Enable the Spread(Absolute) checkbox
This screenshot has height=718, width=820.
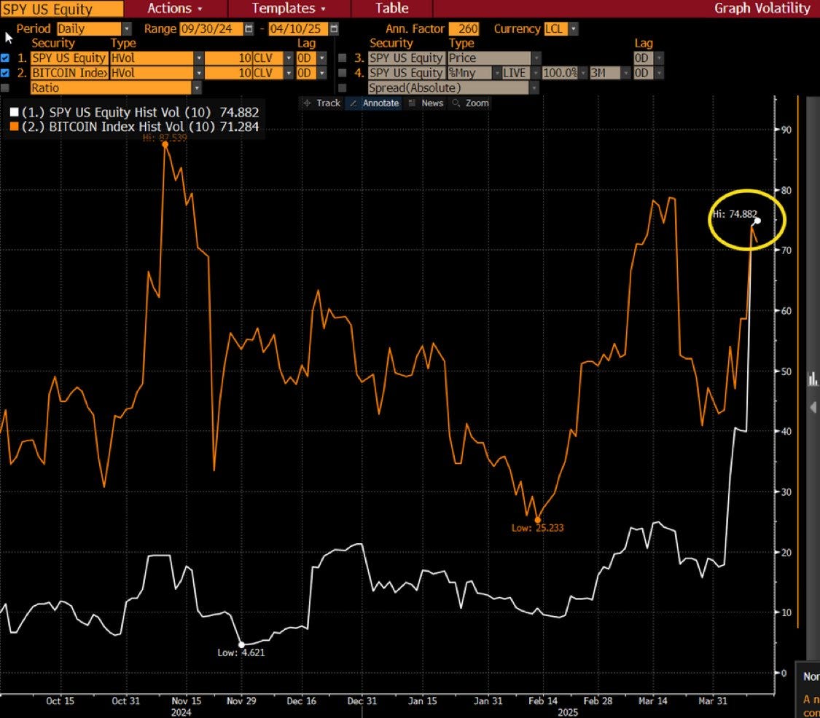(342, 88)
